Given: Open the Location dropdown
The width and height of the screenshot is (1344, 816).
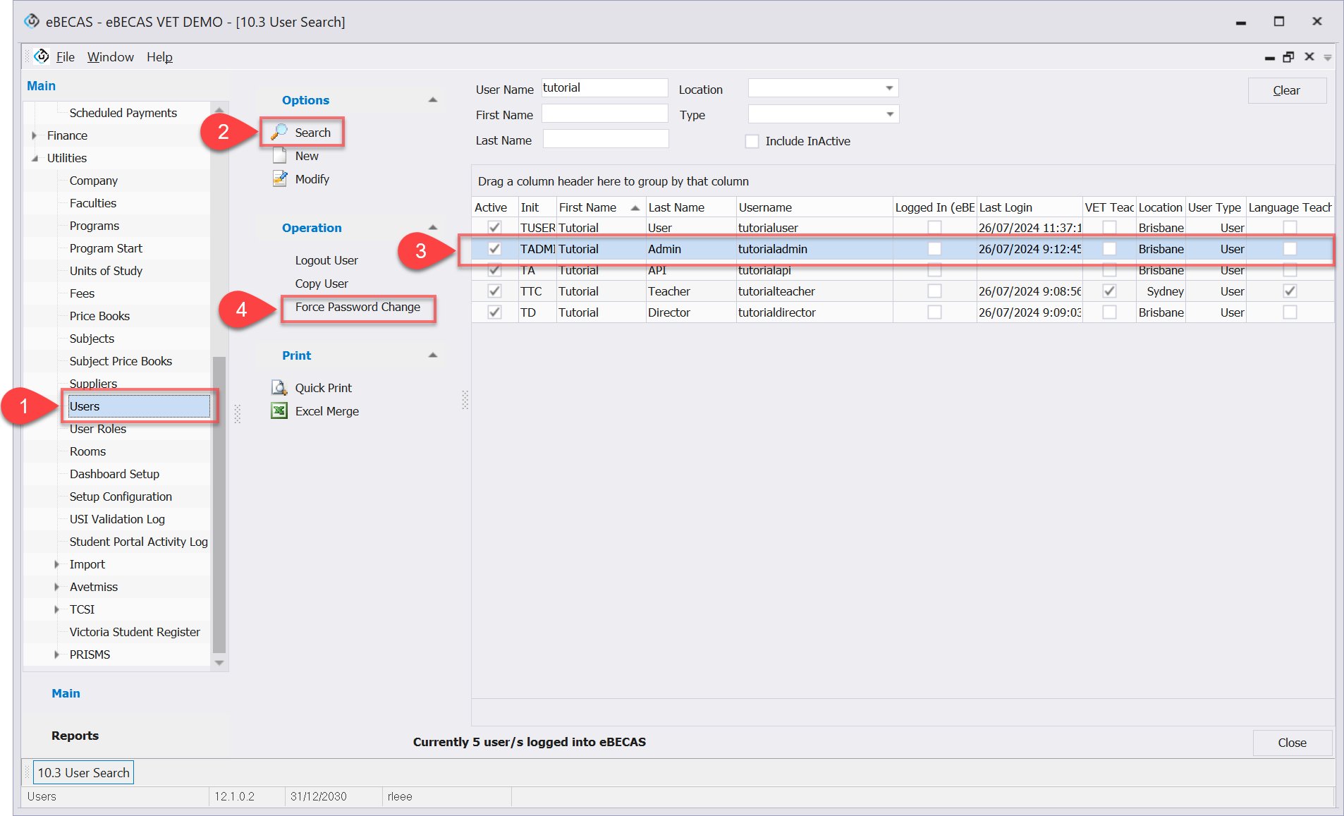Looking at the screenshot, I should click(889, 88).
